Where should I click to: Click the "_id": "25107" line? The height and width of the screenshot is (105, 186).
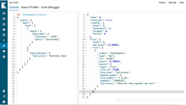tap(106, 59)
